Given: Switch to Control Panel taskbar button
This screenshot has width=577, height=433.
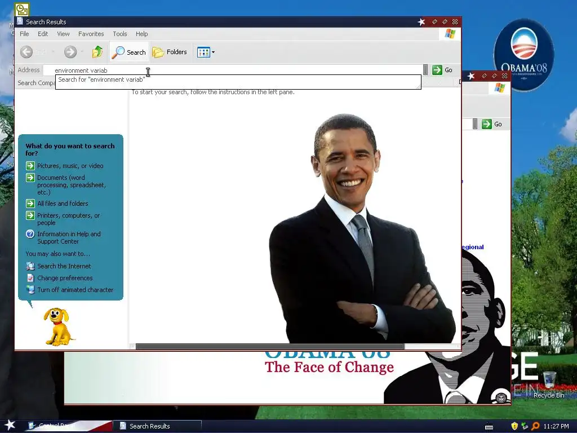Looking at the screenshot, I should tap(68, 426).
